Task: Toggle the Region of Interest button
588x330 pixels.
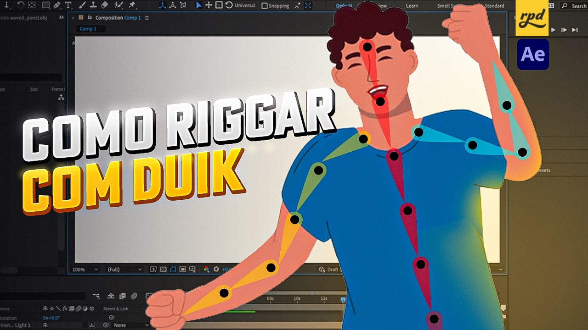Action: pyautogui.click(x=182, y=269)
